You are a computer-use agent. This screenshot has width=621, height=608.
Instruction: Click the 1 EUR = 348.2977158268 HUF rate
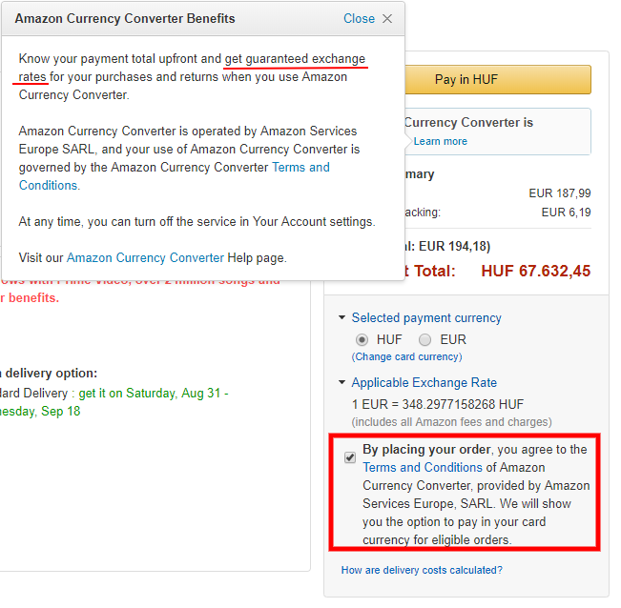point(438,404)
